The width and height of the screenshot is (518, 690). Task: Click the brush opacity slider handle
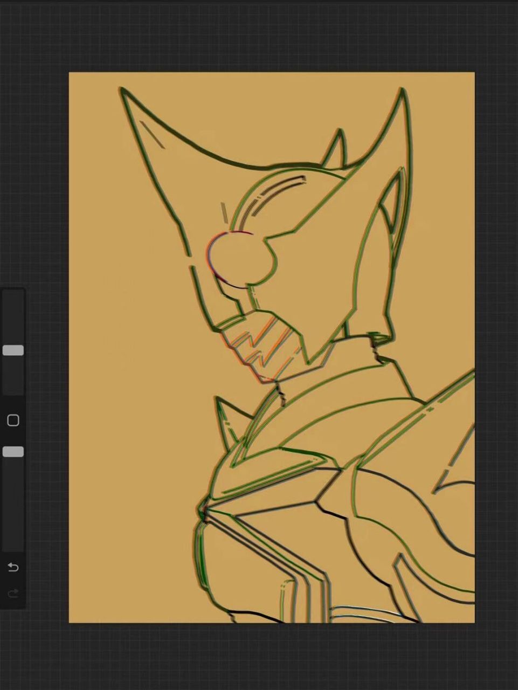(13, 452)
